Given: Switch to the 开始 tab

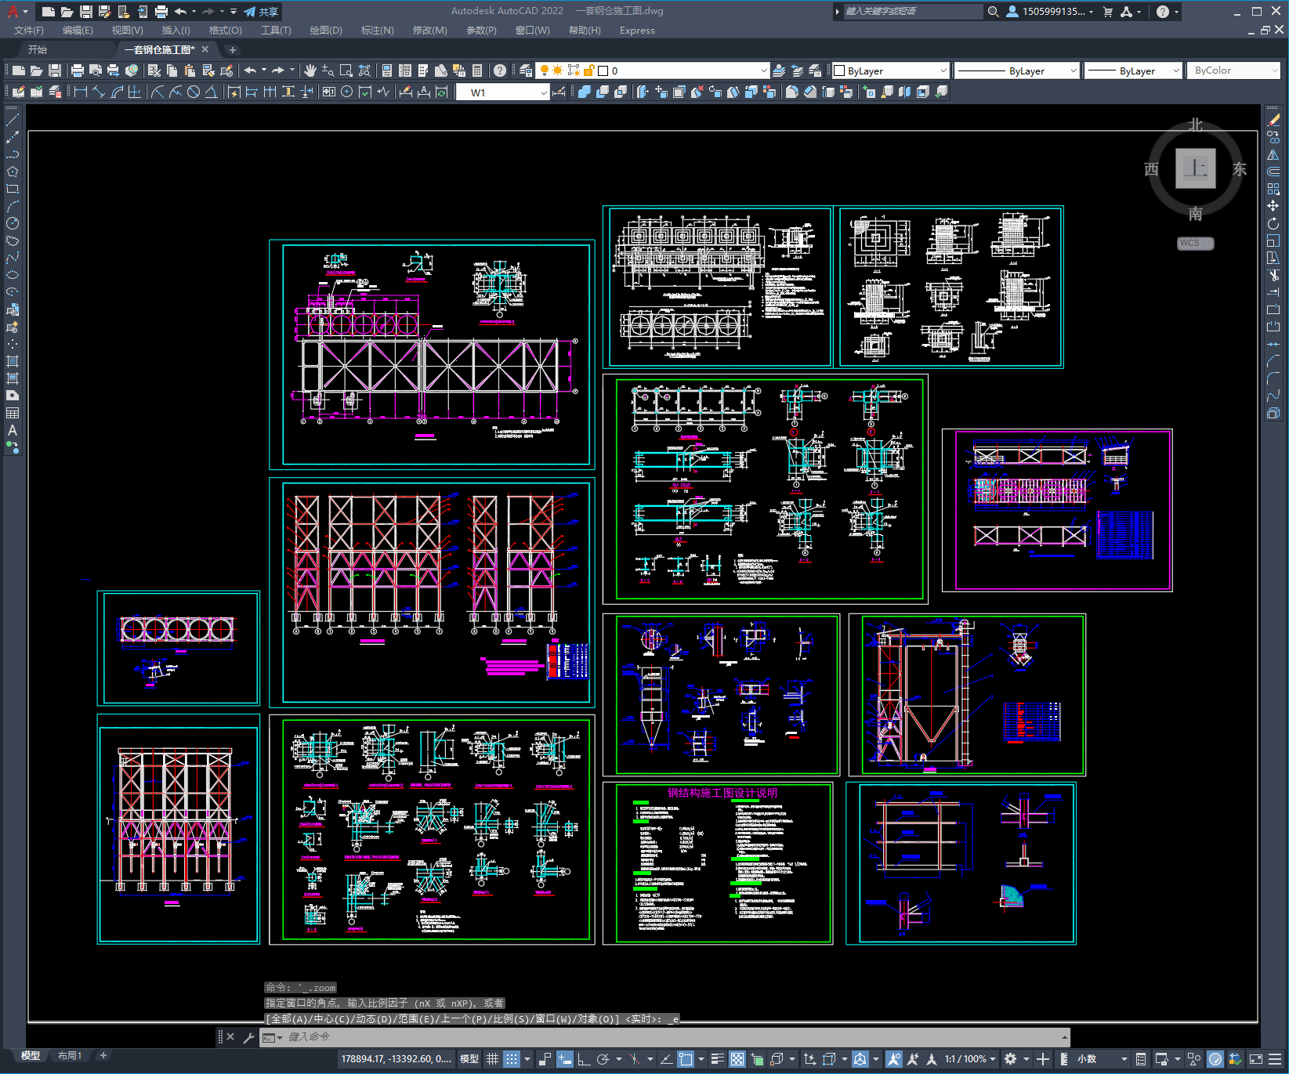Looking at the screenshot, I should (38, 49).
